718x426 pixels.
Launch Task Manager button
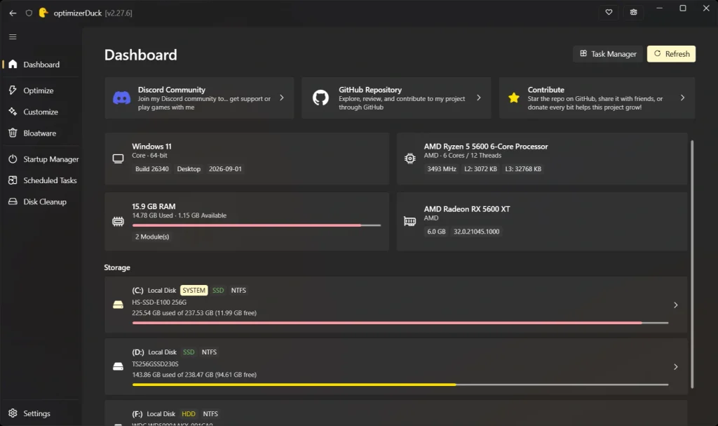coord(608,53)
